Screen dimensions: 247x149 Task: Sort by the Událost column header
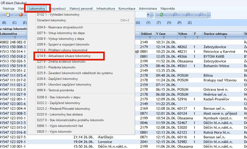[x=146, y=34]
